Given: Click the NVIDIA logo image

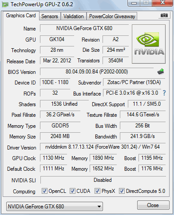Looking at the screenshot, I should point(149,44).
